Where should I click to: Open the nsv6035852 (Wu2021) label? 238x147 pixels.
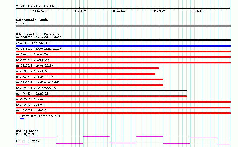pos(31,110)
